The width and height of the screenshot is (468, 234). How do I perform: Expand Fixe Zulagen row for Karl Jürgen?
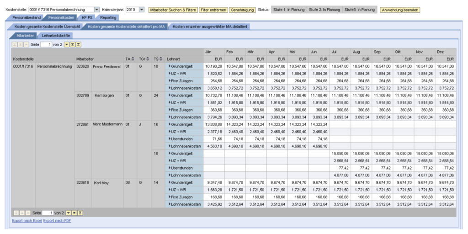[170, 110]
